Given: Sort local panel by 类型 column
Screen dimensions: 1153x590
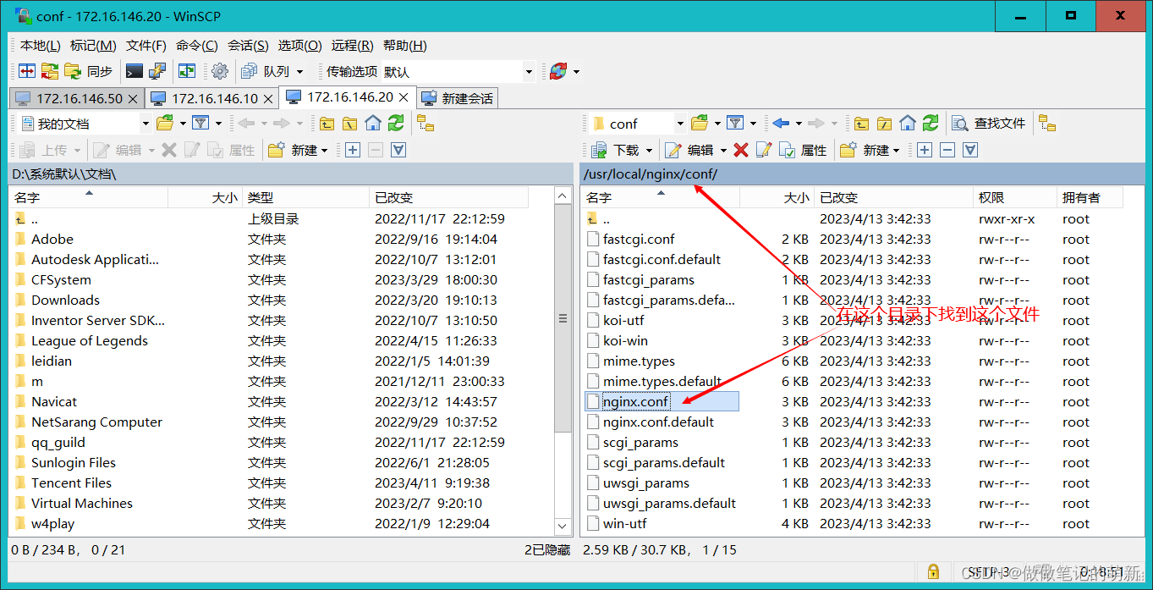Looking at the screenshot, I should (305, 197).
